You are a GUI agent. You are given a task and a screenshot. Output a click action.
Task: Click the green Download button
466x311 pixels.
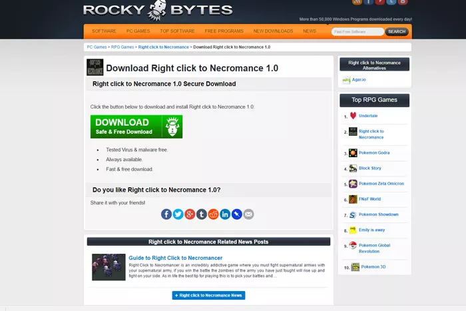click(x=136, y=127)
